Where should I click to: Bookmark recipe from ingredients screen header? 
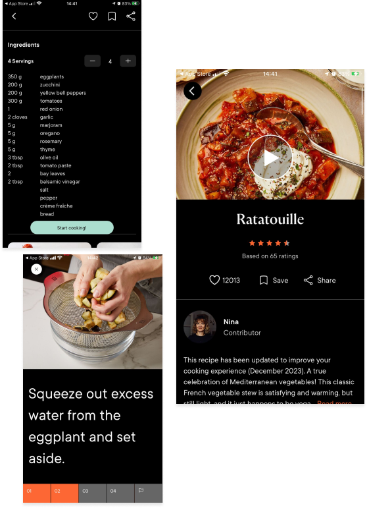[x=112, y=16]
